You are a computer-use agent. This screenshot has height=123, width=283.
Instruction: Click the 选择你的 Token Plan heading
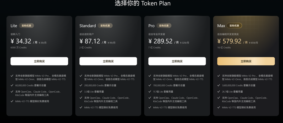coord(143,3)
